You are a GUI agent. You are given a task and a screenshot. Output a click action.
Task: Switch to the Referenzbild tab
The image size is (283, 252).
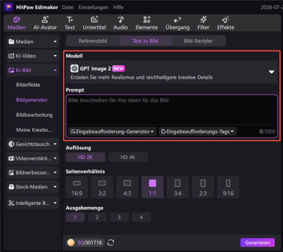pos(93,41)
